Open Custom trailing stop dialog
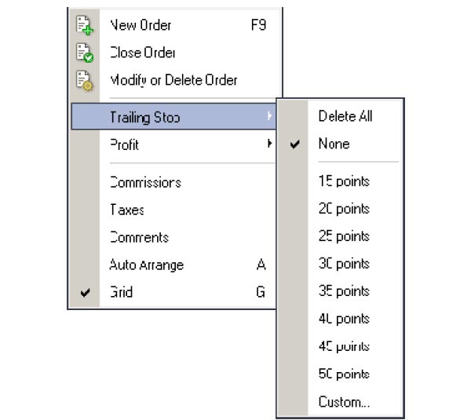Viewport: 471px width, 420px height. pyautogui.click(x=344, y=402)
